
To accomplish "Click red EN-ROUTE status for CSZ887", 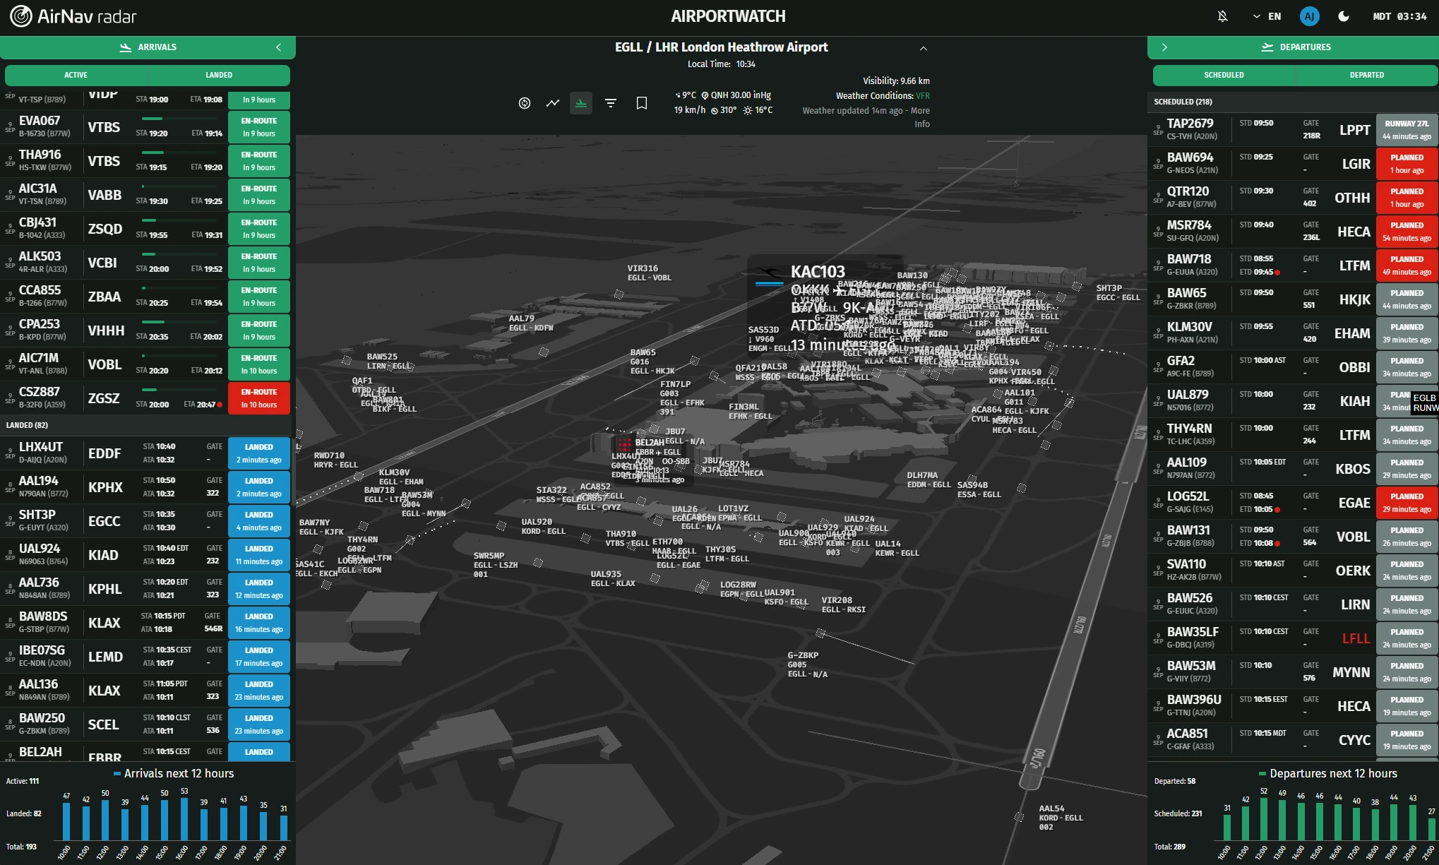I will click(259, 398).
